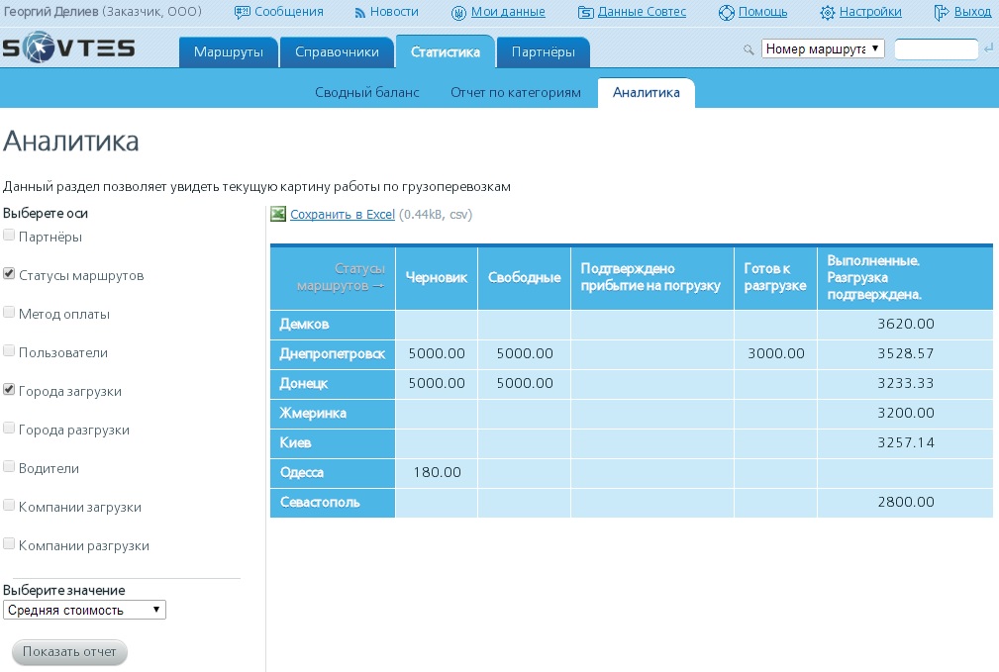Click the 2800.00 cell in Севастополь row
The width and height of the screenshot is (999, 672).
coord(905,502)
